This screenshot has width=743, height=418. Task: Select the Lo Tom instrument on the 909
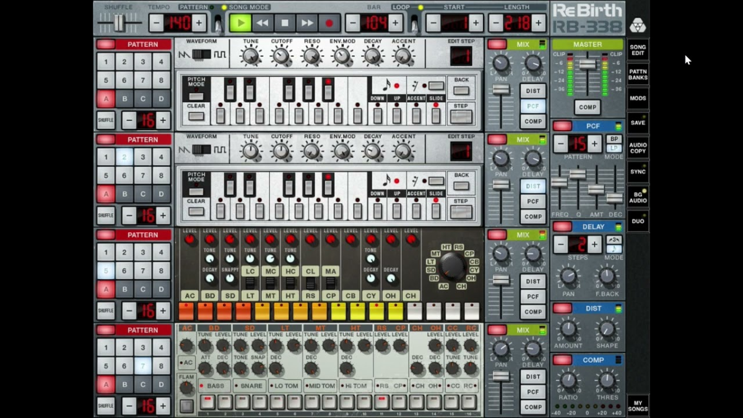(284, 386)
